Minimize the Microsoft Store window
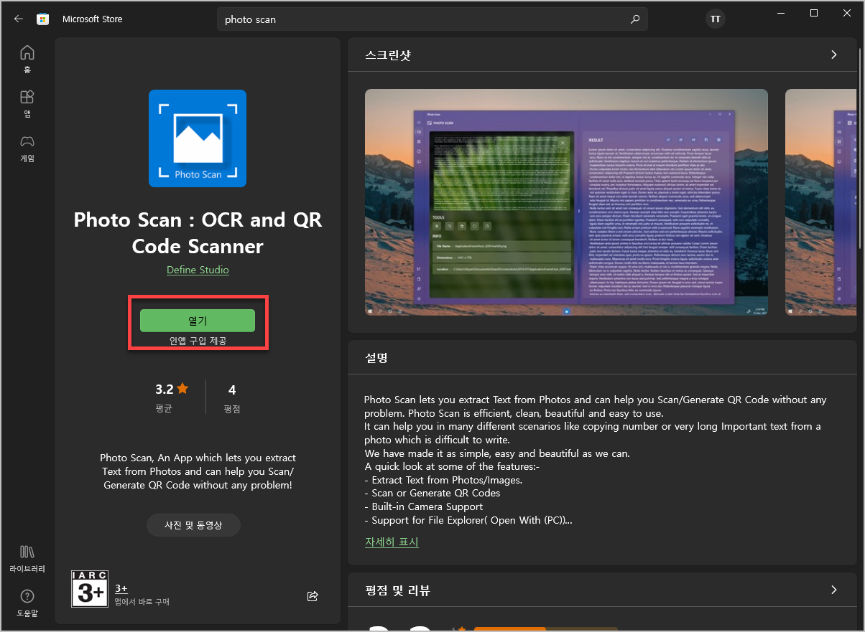Image resolution: width=865 pixels, height=632 pixels. pyautogui.click(x=781, y=13)
